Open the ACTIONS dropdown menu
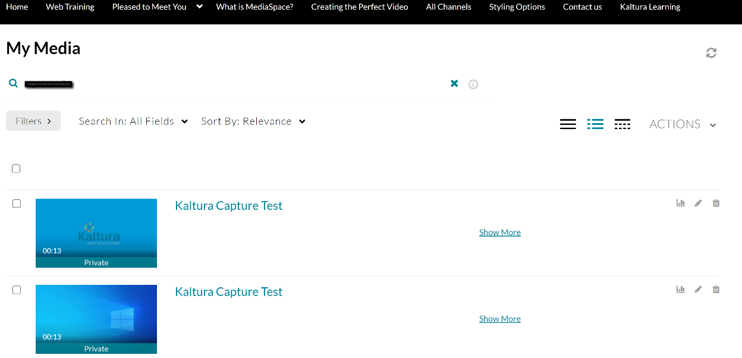742x358 pixels. click(x=683, y=124)
